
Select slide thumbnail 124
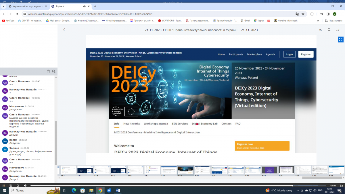coord(270,170)
